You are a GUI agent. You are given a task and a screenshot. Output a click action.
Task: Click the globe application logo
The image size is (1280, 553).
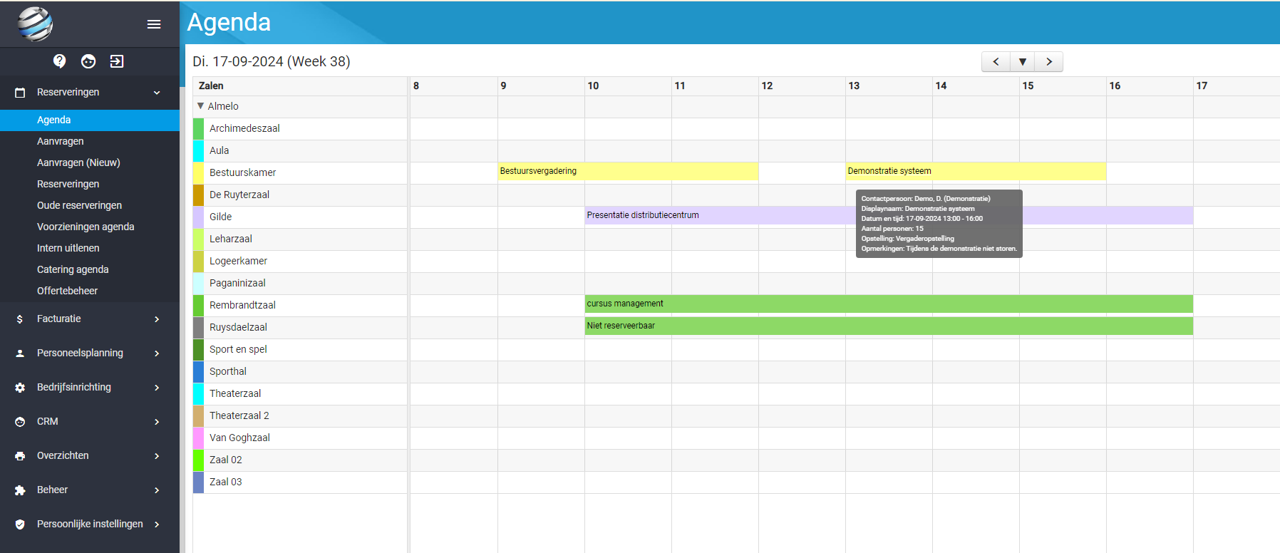coord(36,24)
